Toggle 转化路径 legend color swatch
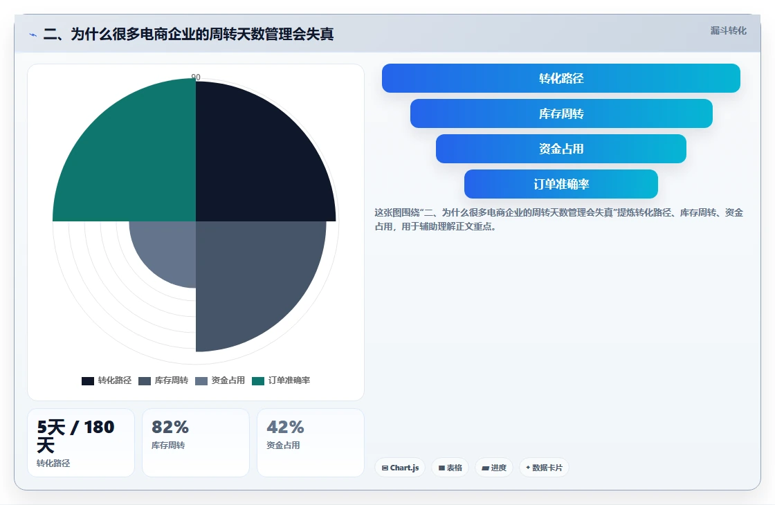The width and height of the screenshot is (775, 505). point(87,381)
